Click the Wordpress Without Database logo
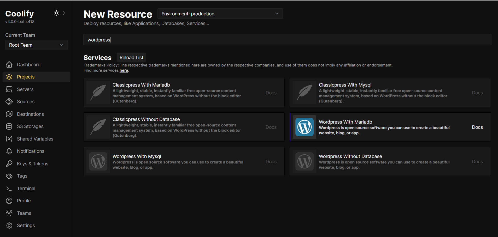Image resolution: width=498 pixels, height=237 pixels. click(x=304, y=161)
